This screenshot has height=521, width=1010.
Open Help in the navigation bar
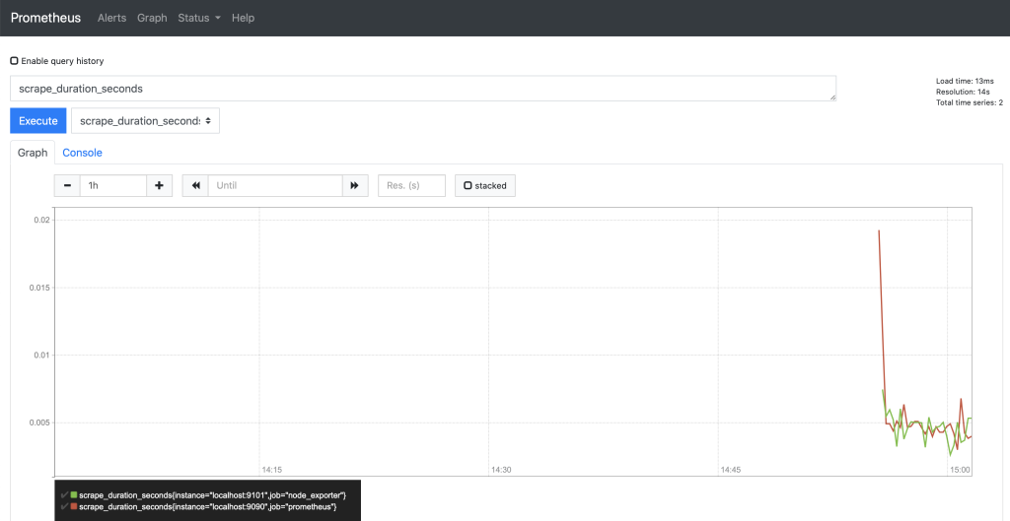243,18
